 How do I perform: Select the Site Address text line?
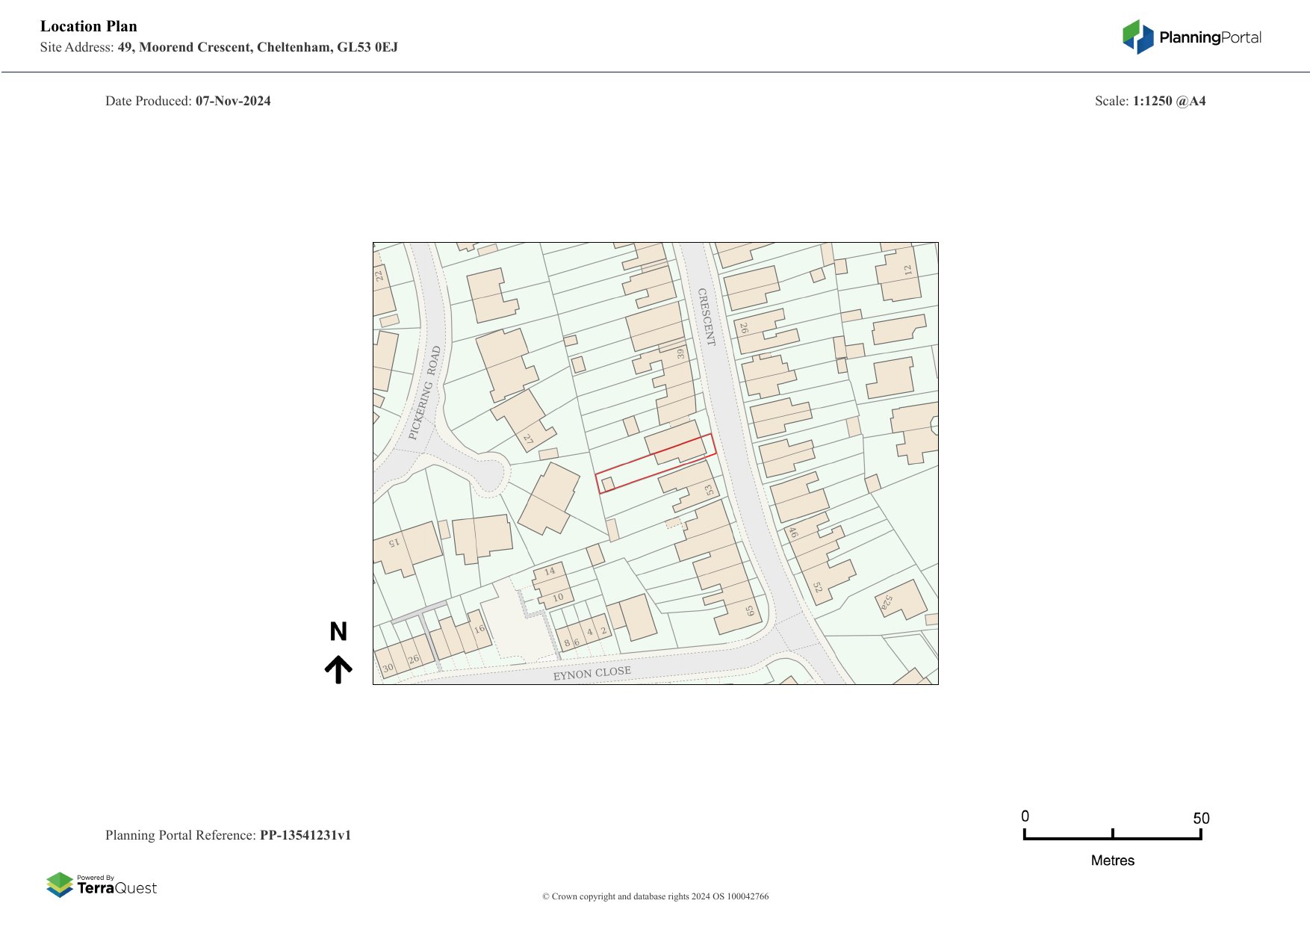tap(219, 47)
